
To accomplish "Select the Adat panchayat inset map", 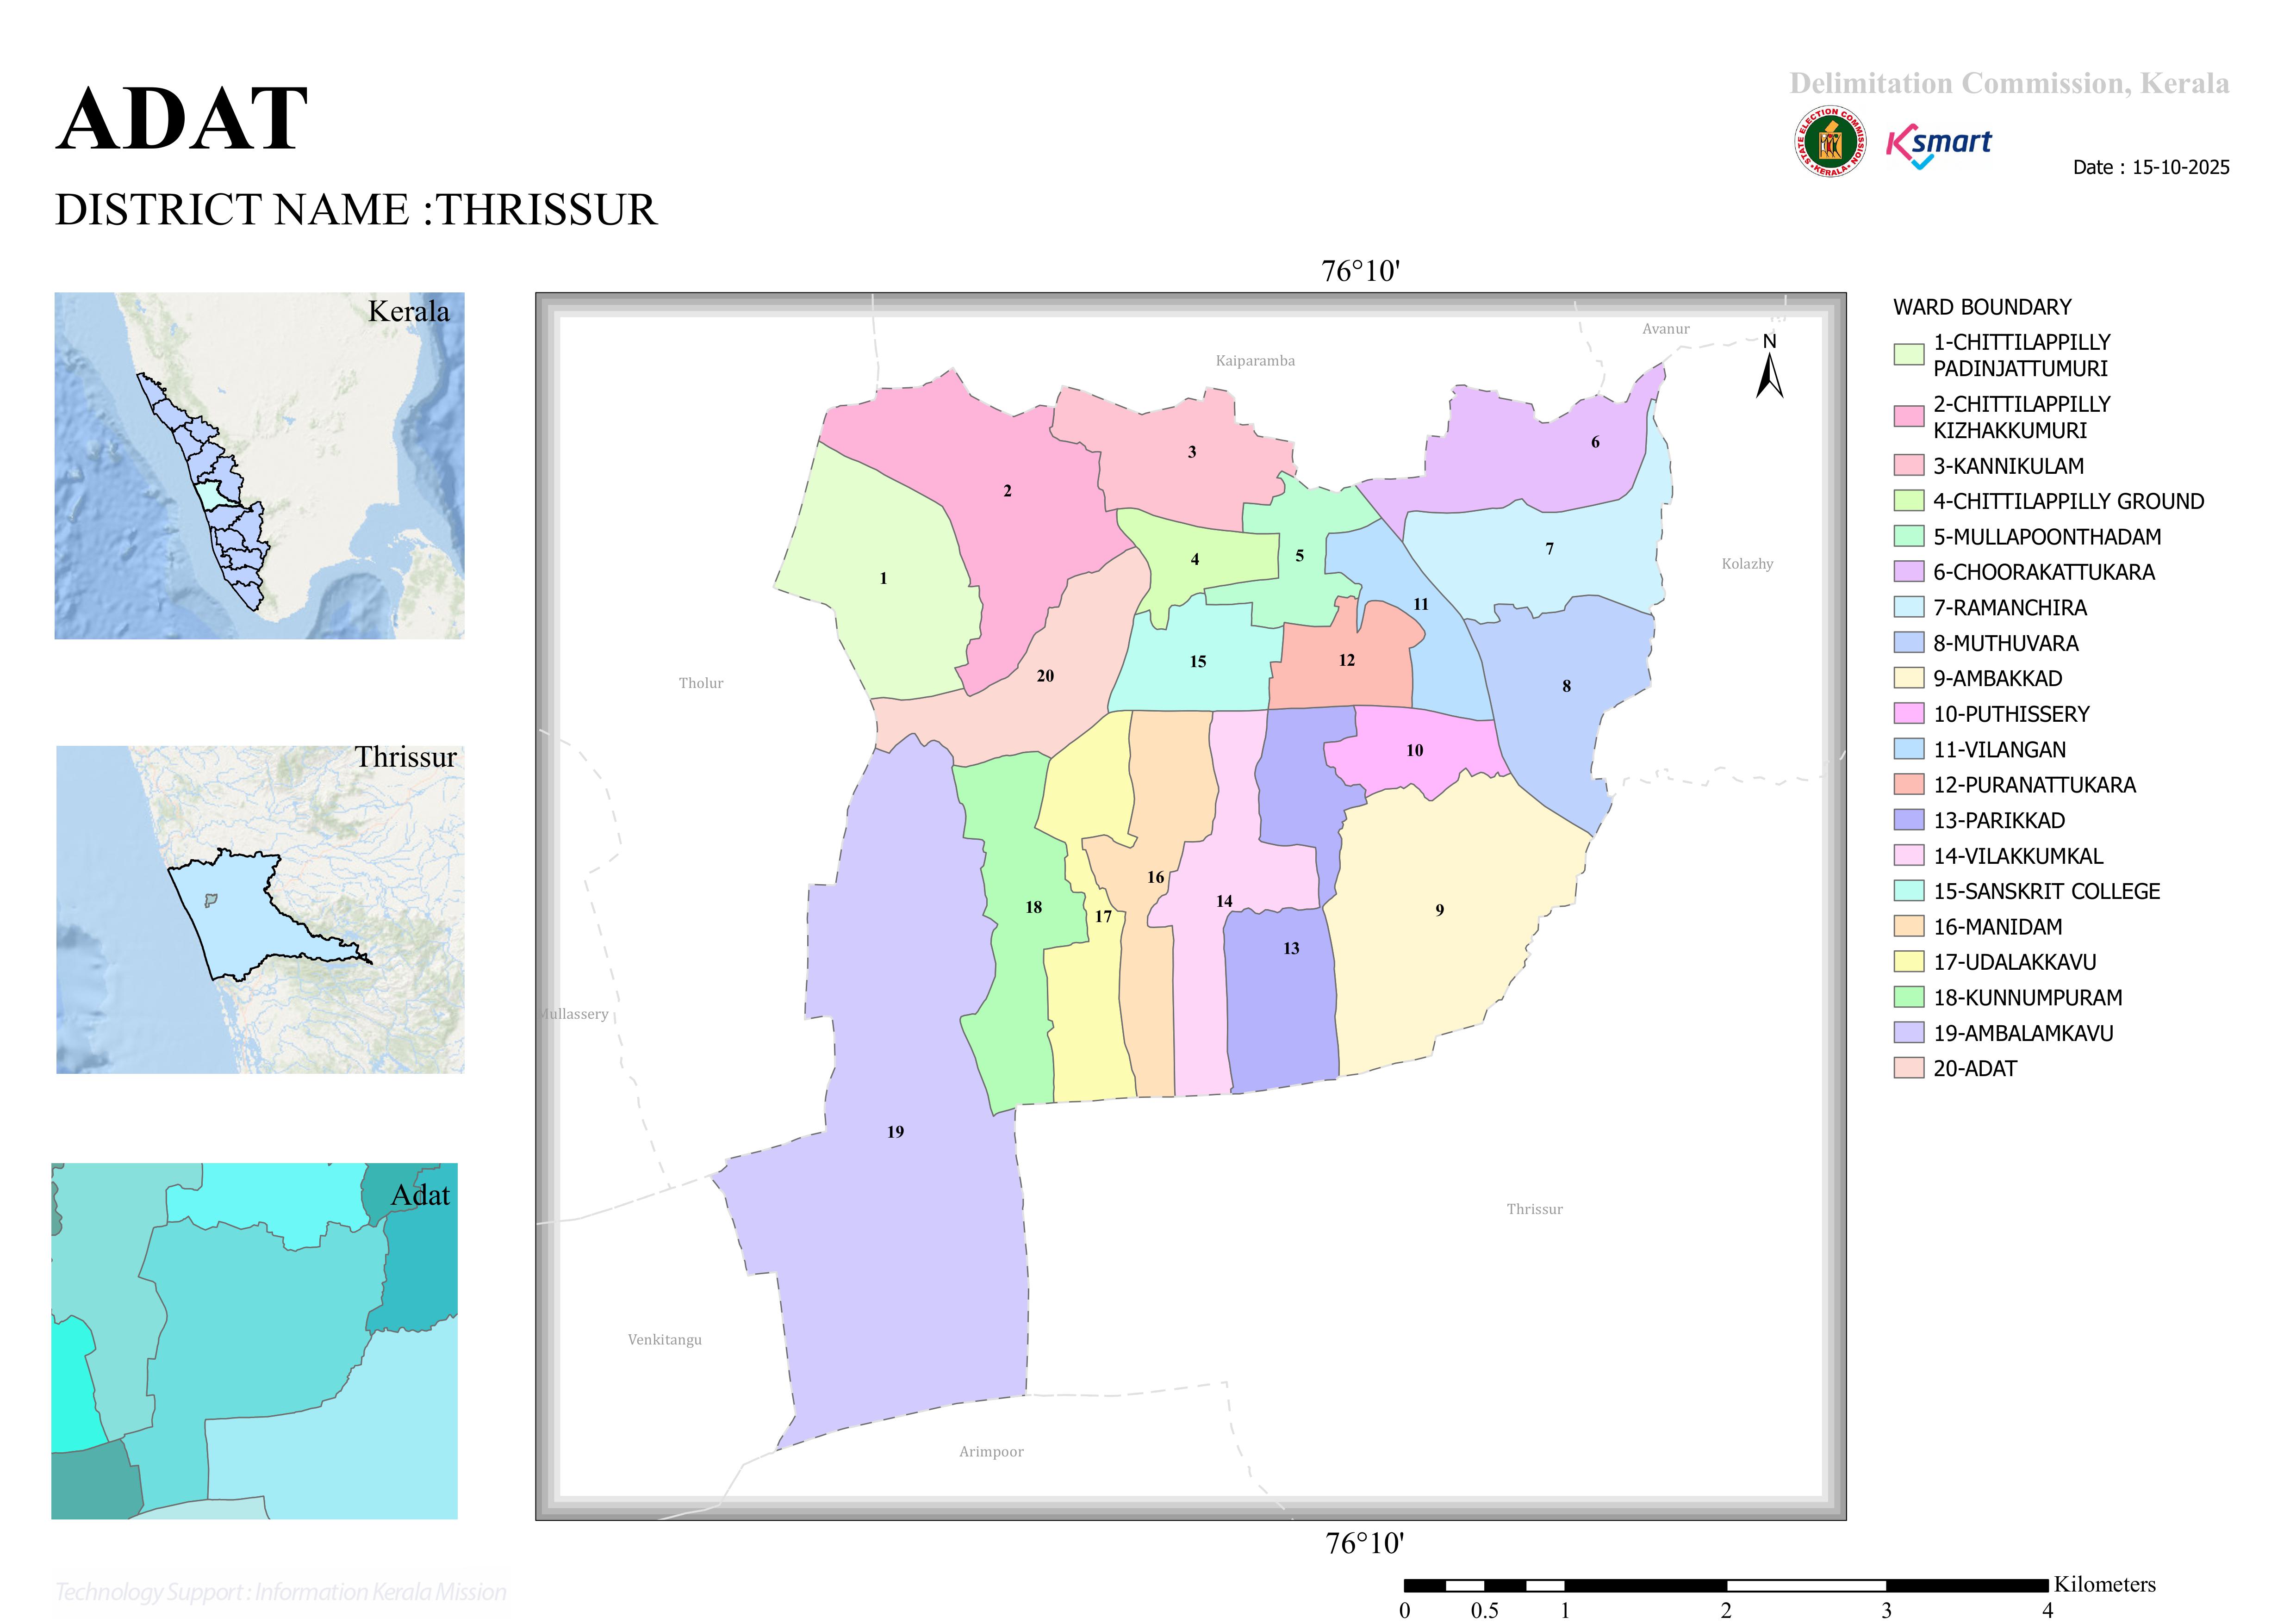I will click(x=255, y=1341).
